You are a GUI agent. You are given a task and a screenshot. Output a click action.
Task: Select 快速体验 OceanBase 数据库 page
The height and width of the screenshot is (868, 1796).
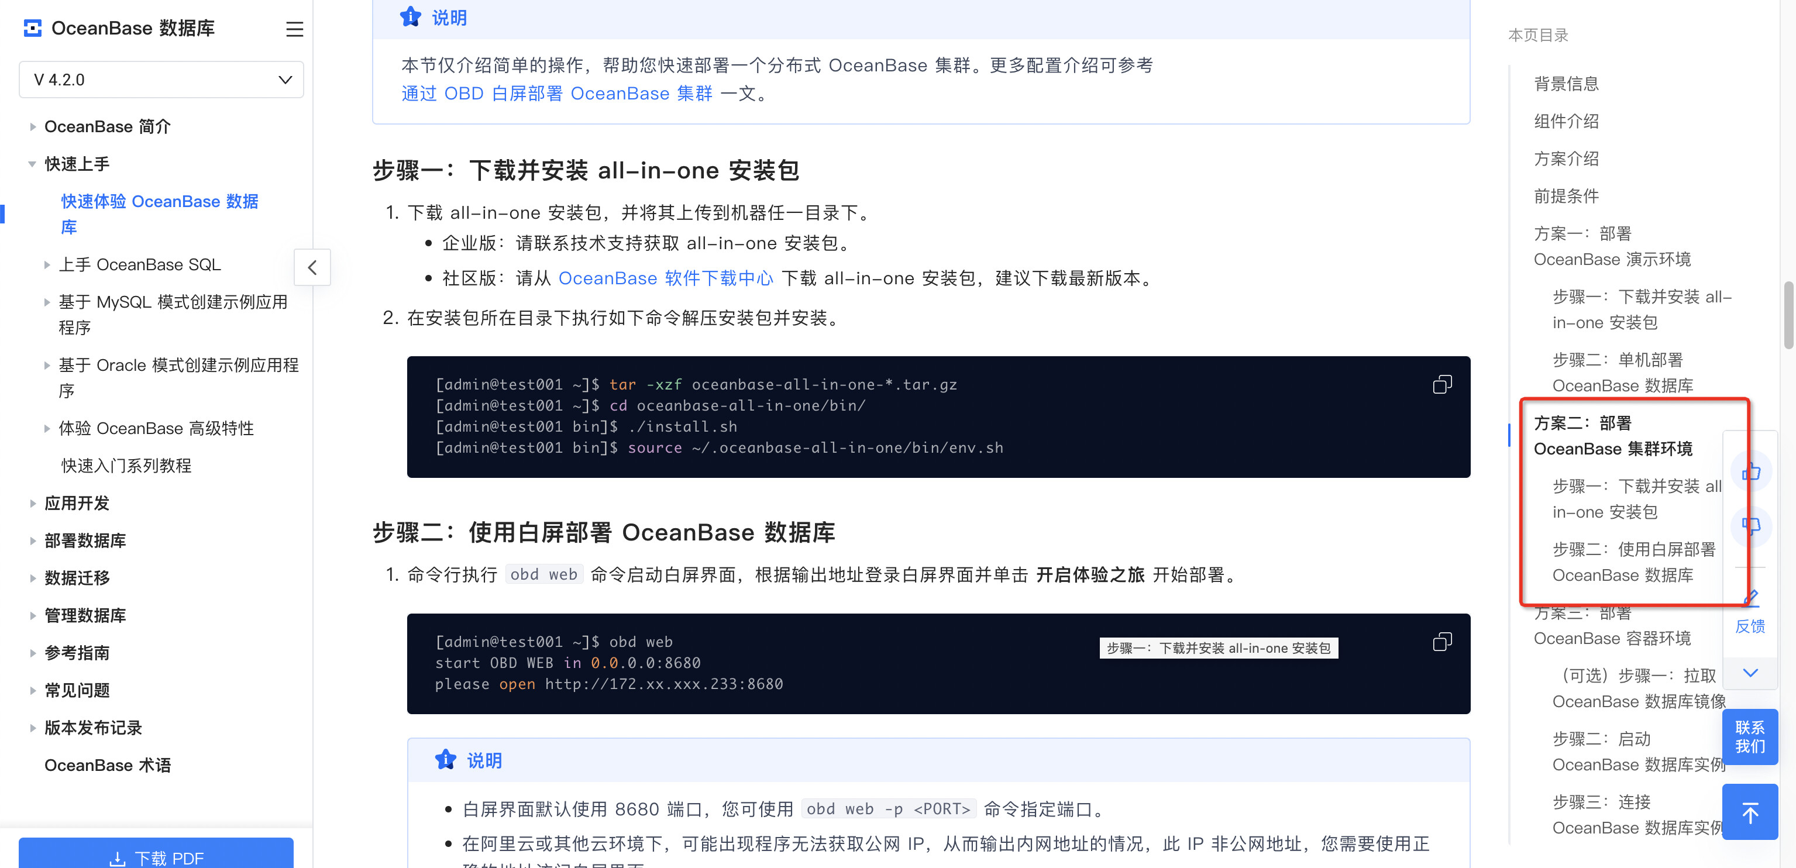click(160, 213)
